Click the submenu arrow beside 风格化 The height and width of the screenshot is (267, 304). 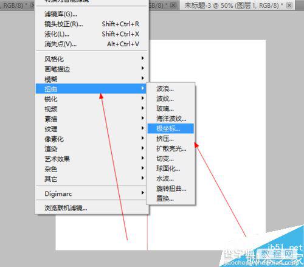click(x=143, y=58)
